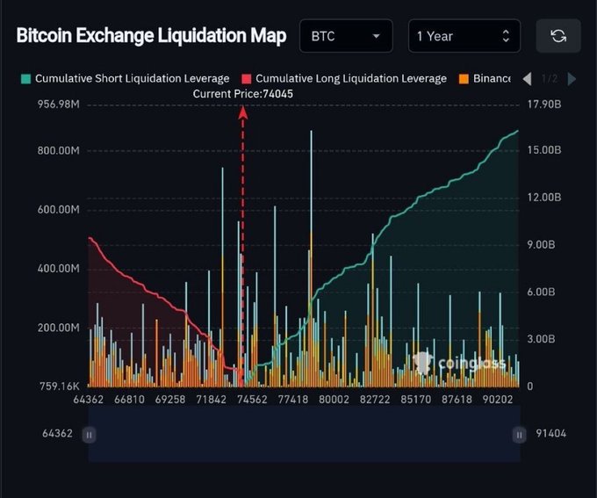597x498 pixels.
Task: Click the red long leverage color swatch
Action: click(247, 79)
